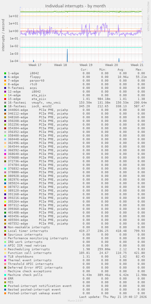
Task: Click the Avg column header
Action: 121,70
